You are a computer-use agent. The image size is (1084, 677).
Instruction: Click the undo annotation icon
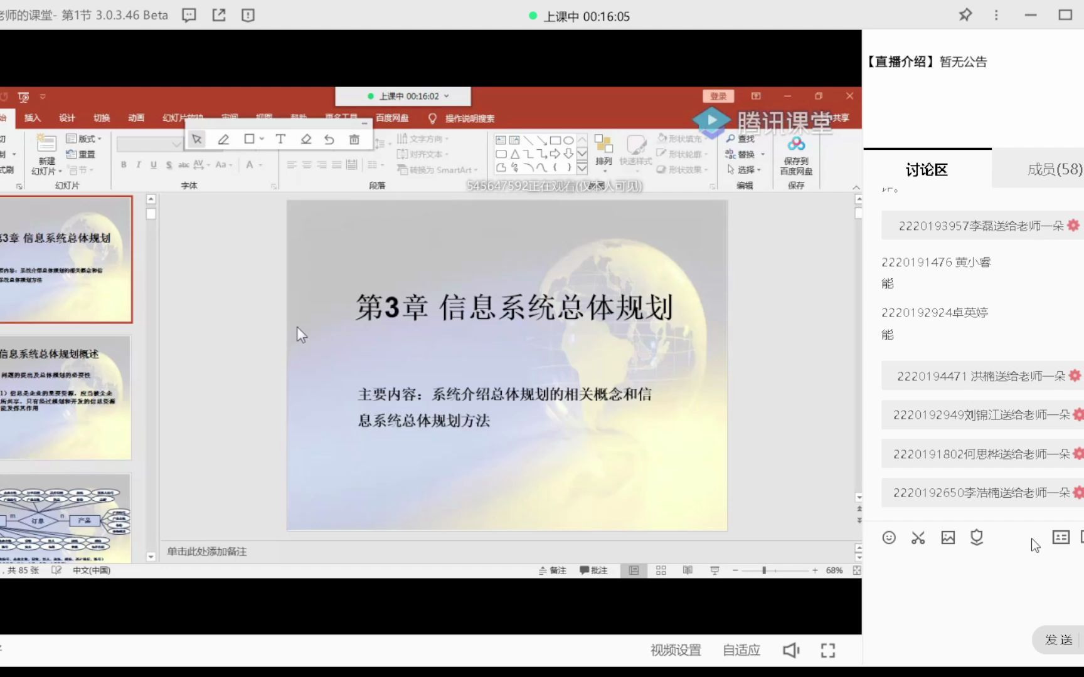(x=329, y=139)
